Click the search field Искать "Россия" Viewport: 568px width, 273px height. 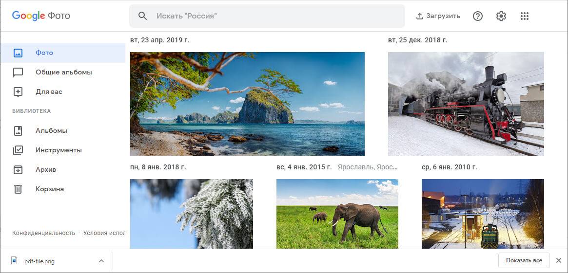click(273, 16)
